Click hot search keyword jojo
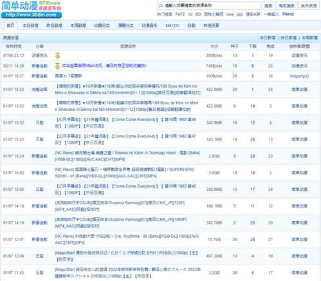The height and width of the screenshot is (281, 321). pyautogui.click(x=240, y=14)
